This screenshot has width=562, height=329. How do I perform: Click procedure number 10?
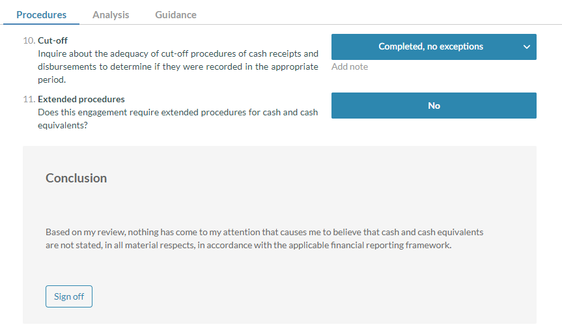tap(29, 40)
